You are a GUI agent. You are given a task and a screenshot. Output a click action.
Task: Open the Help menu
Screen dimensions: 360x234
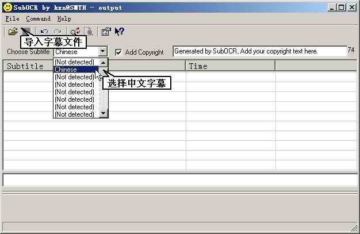click(64, 18)
